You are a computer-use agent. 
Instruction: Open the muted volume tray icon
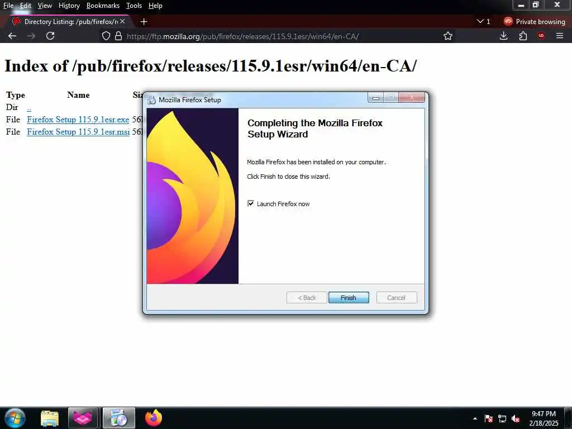point(516,419)
